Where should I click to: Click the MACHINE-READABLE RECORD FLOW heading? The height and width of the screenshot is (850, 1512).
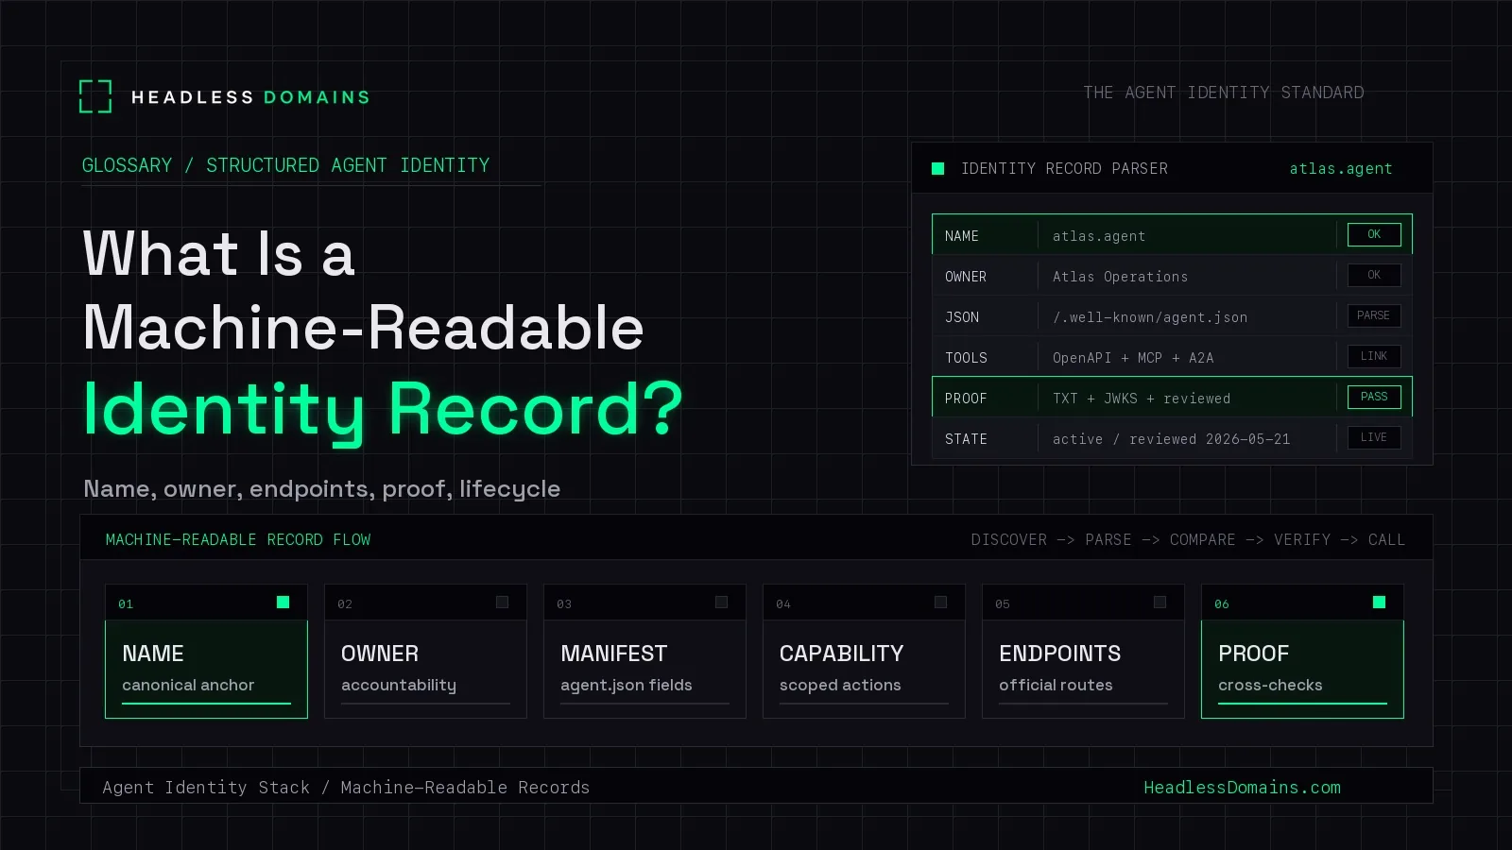pos(238,539)
